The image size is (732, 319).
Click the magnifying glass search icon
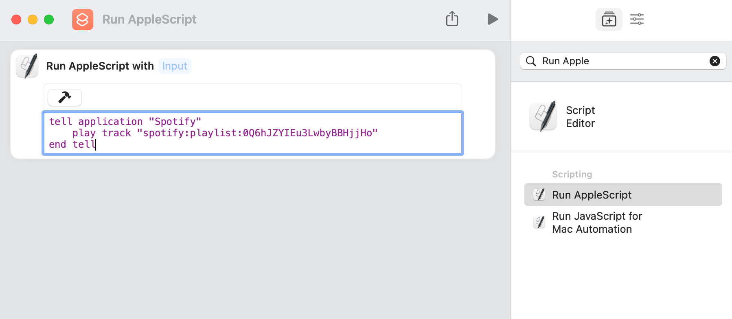click(x=531, y=61)
